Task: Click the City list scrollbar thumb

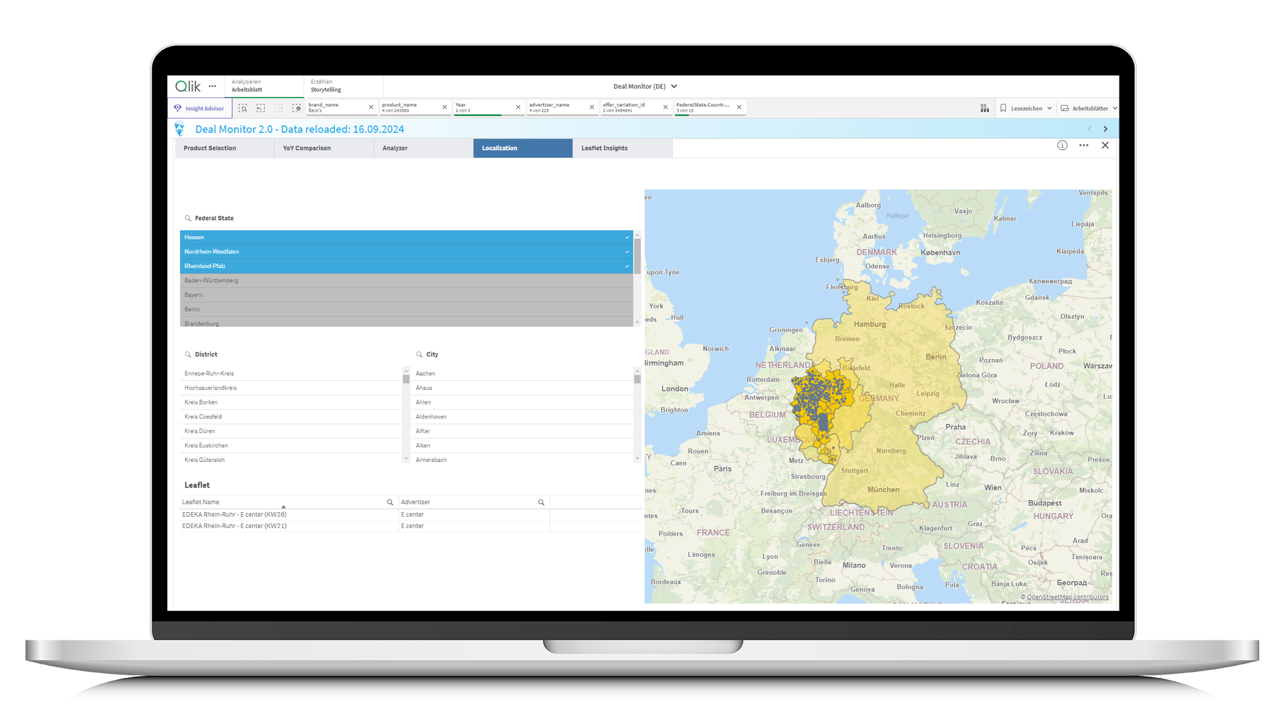Action: (x=637, y=378)
